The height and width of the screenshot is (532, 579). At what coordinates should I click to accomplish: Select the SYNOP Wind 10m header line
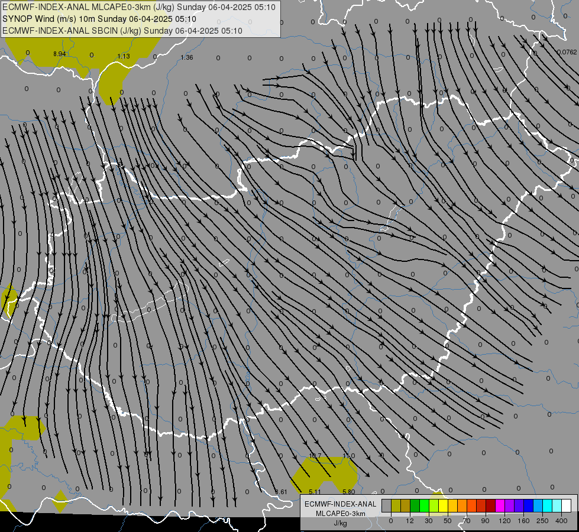click(99, 19)
